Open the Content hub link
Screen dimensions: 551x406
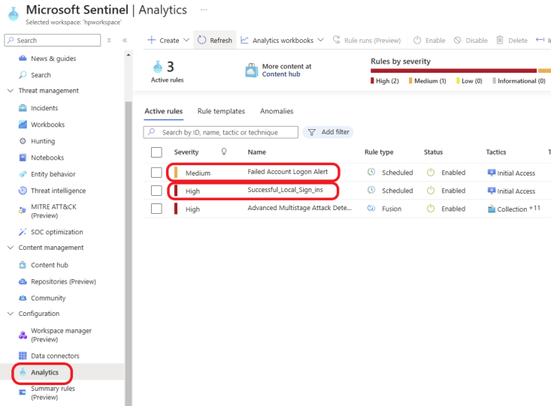281,74
